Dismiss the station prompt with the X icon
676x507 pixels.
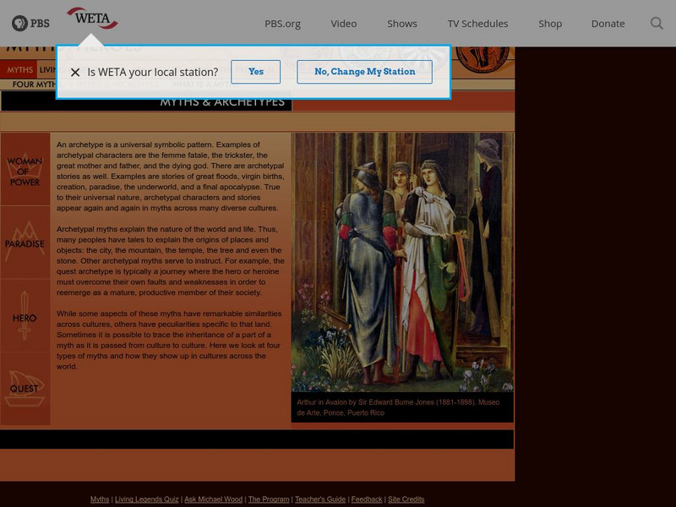click(x=75, y=72)
